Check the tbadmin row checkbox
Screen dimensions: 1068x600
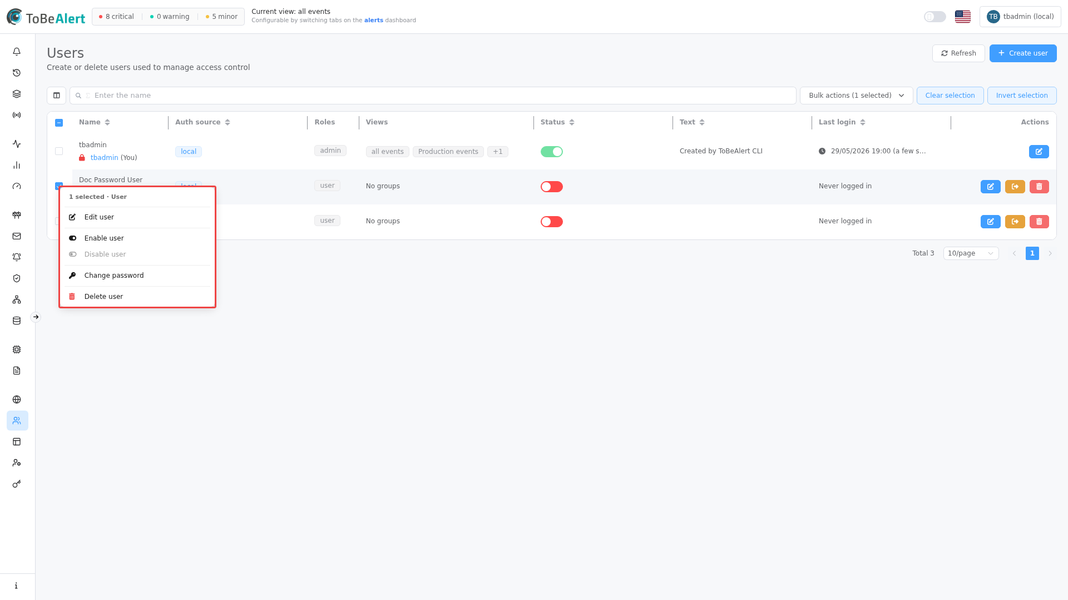coord(59,151)
